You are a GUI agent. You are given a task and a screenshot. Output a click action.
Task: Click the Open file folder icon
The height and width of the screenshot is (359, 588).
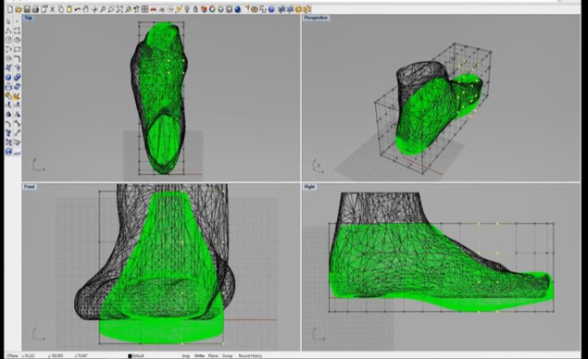click(x=19, y=9)
